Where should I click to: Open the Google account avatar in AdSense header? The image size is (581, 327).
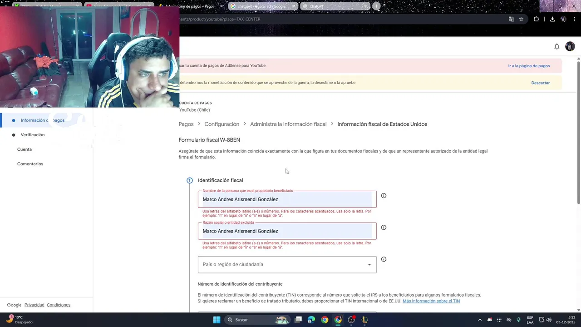point(570,46)
